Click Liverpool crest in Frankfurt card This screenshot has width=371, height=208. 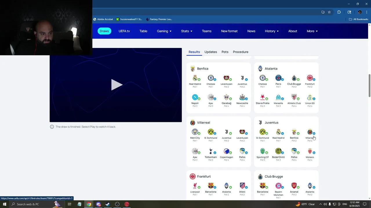pyautogui.click(x=195, y=186)
